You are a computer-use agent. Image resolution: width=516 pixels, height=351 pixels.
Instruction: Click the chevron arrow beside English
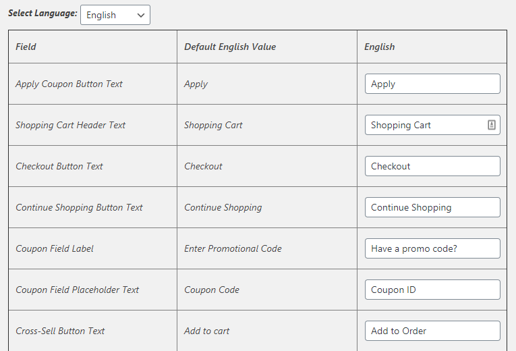141,15
